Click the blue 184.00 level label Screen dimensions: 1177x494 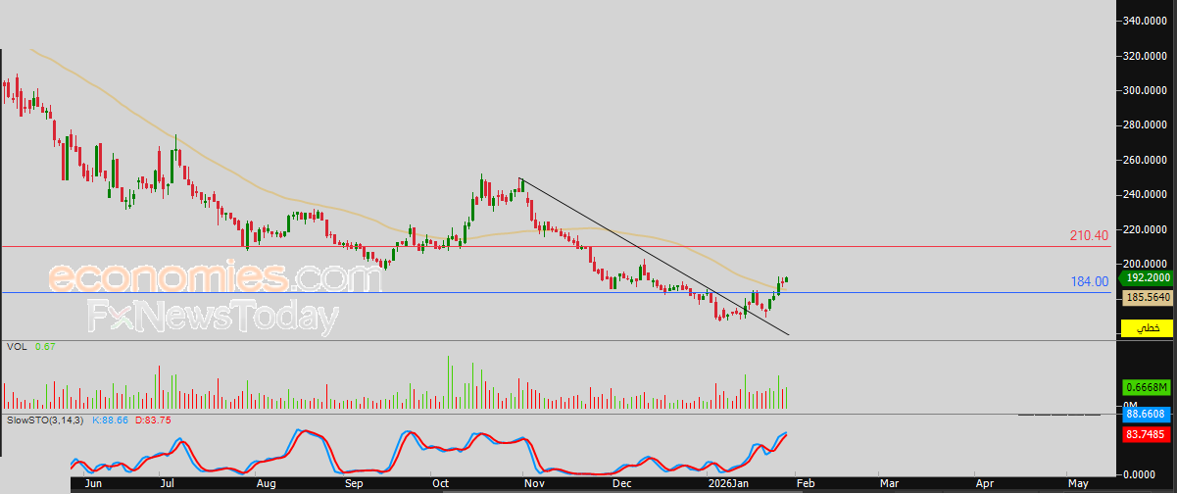1089,282
